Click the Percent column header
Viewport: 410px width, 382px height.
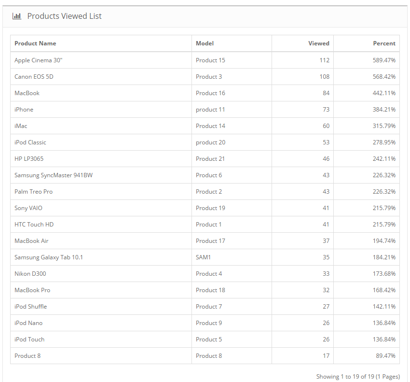point(384,43)
